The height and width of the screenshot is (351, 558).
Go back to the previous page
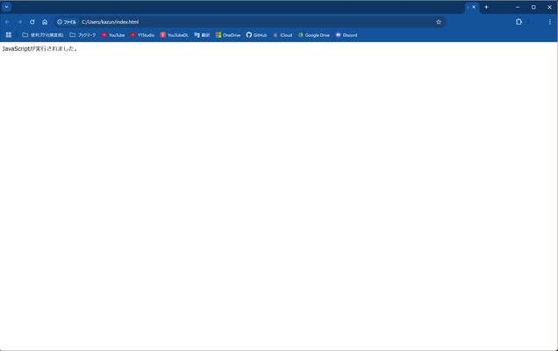tap(8, 22)
